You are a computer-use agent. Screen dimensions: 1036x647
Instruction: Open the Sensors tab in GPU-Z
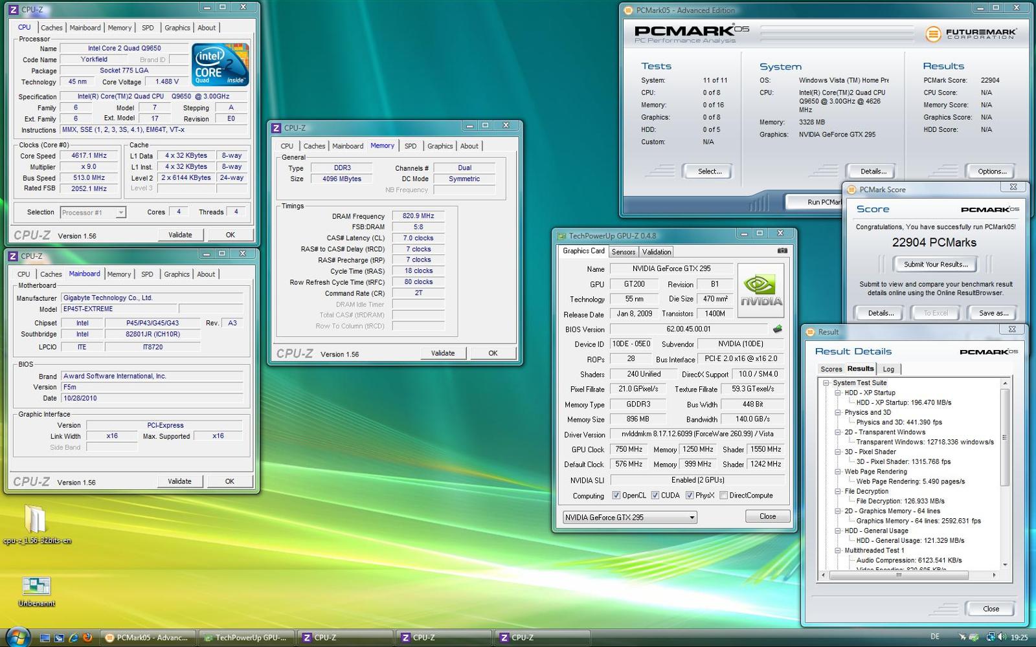624,252
